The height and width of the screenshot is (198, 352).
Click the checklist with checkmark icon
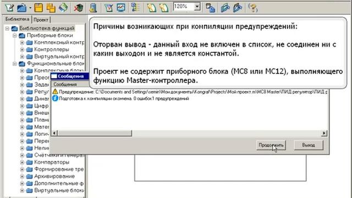pyautogui.click(x=109, y=8)
